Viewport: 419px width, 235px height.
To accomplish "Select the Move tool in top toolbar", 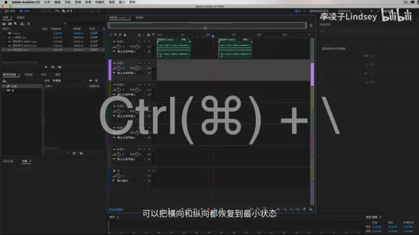I will [57, 11].
